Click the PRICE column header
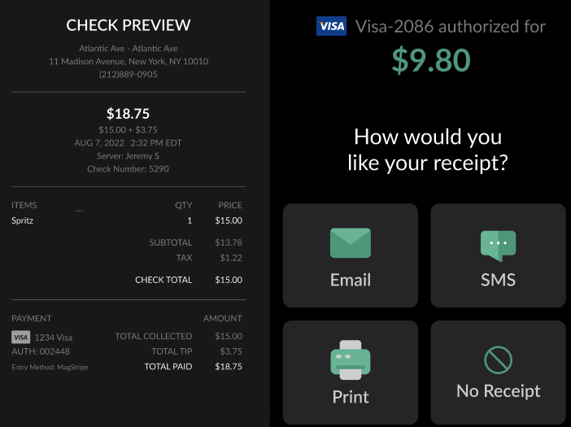571x427 pixels. click(230, 205)
